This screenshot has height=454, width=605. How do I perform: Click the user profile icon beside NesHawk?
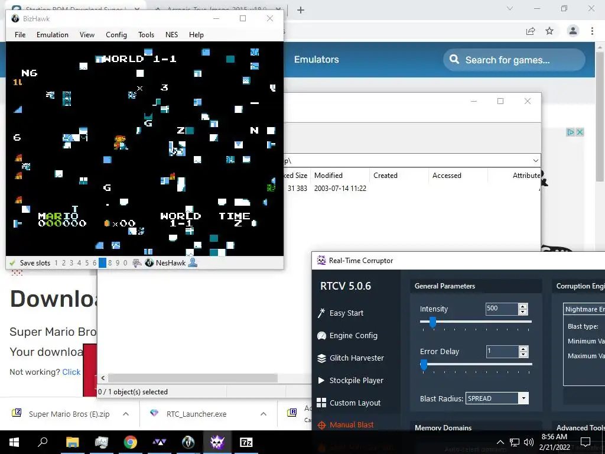pos(193,263)
